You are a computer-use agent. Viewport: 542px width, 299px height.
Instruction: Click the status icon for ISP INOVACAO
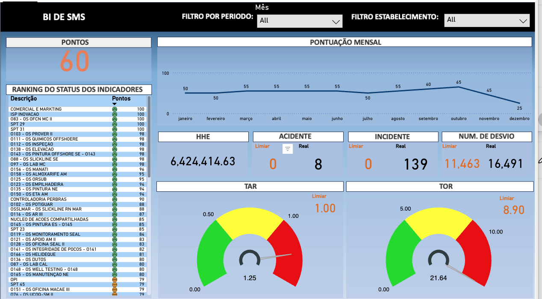coord(115,114)
